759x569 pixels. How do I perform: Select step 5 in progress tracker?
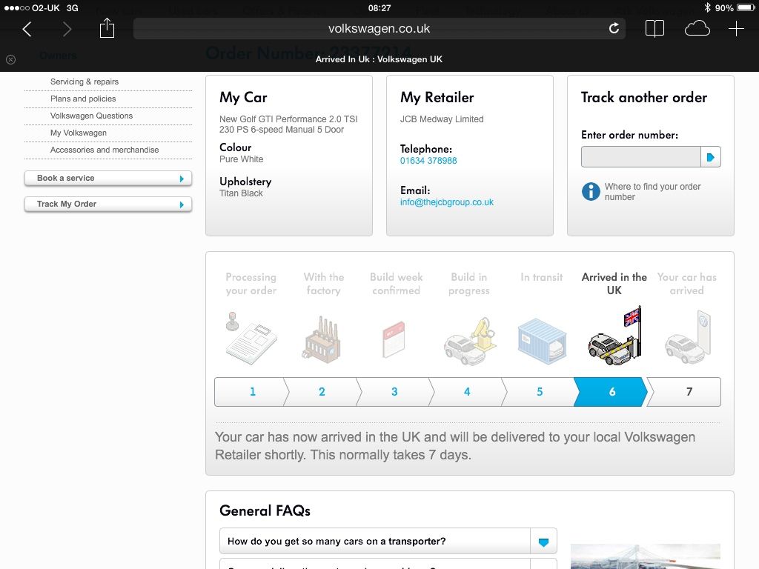tap(540, 392)
